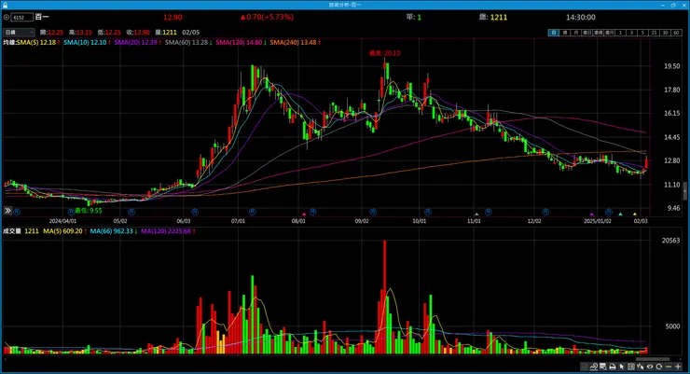
Task: Switch to the 30 minute chart
Action: tap(666, 33)
